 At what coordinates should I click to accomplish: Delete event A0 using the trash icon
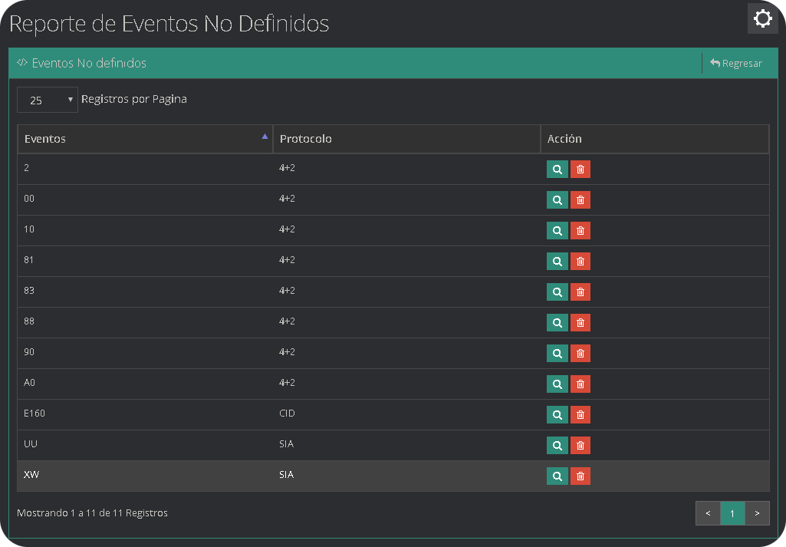tap(580, 384)
